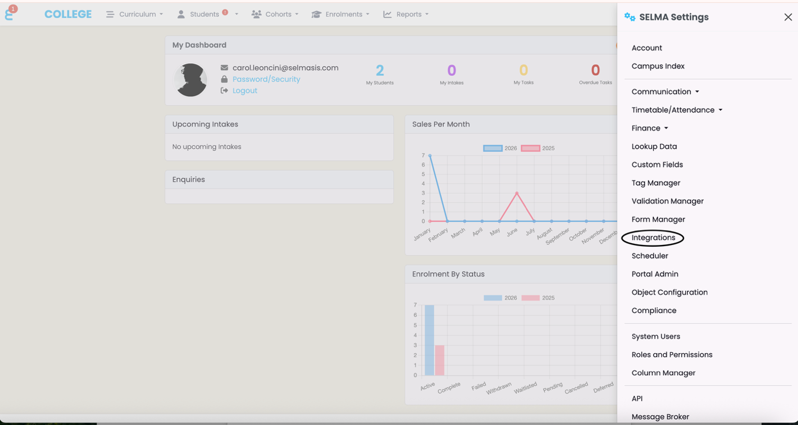
Task: Click the red alert badge on Students
Action: (225, 12)
